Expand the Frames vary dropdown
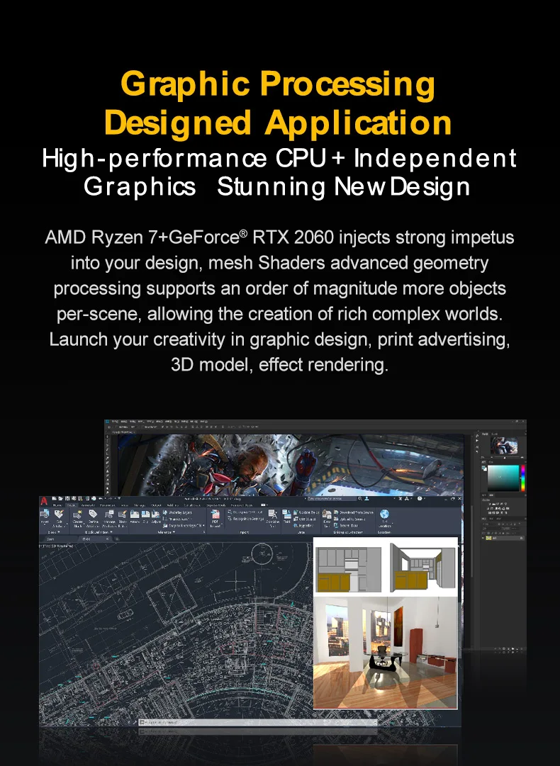 [179, 519]
